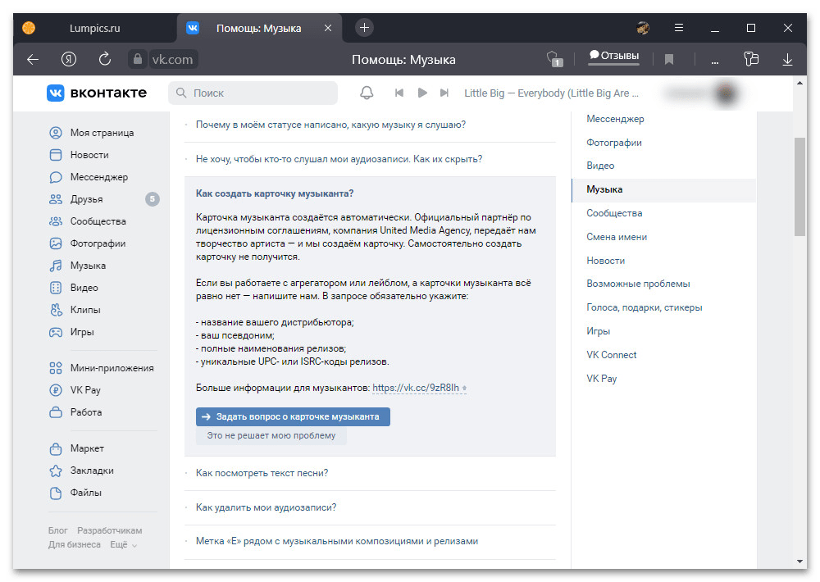Go to Моя страница in sidebar

[x=102, y=133]
